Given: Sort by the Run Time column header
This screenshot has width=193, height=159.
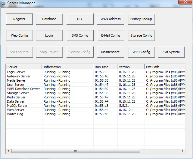Looking at the screenshot, I should coord(105,67).
